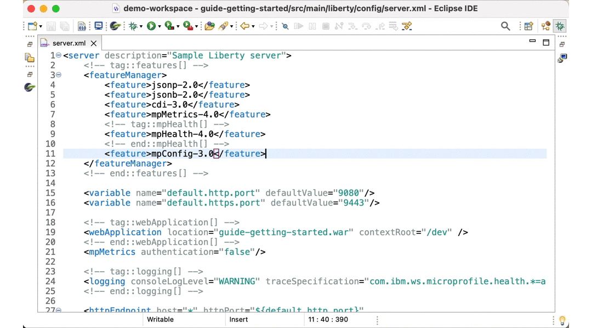Collapse the server element on line 1
This screenshot has width=592, height=328.
coord(59,55)
